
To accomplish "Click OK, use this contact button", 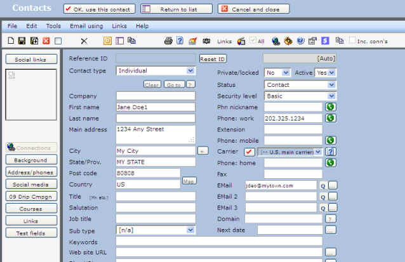I will pos(99,9).
